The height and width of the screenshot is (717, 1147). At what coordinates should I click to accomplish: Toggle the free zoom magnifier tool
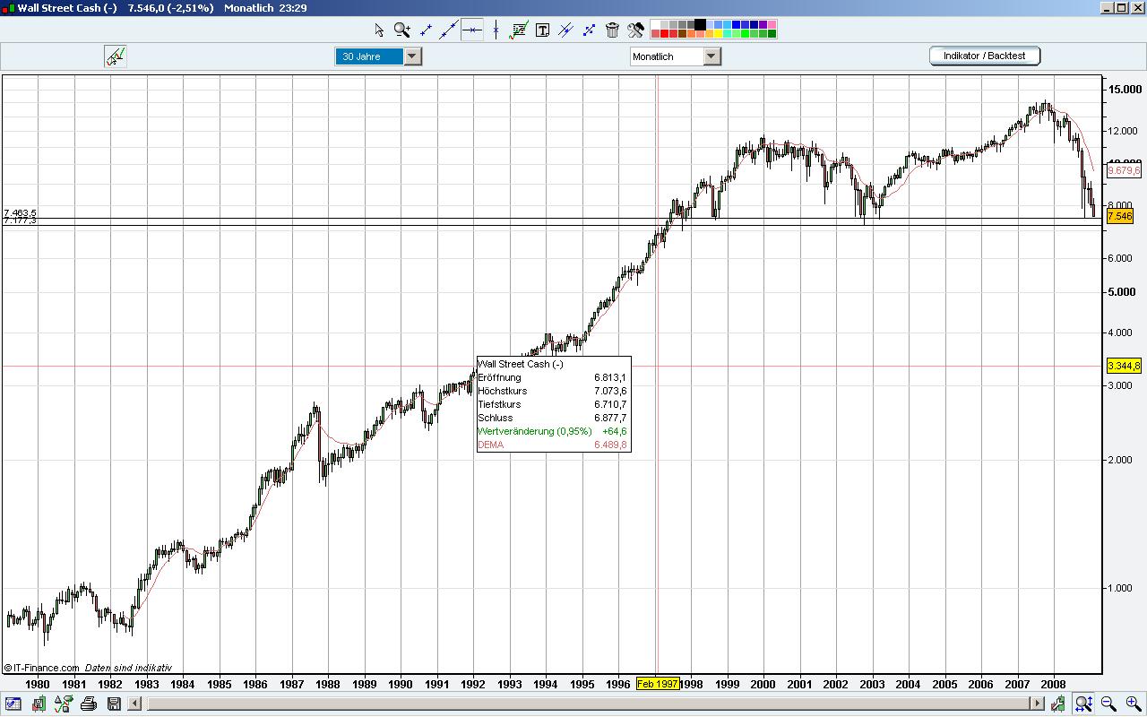coord(1083,704)
